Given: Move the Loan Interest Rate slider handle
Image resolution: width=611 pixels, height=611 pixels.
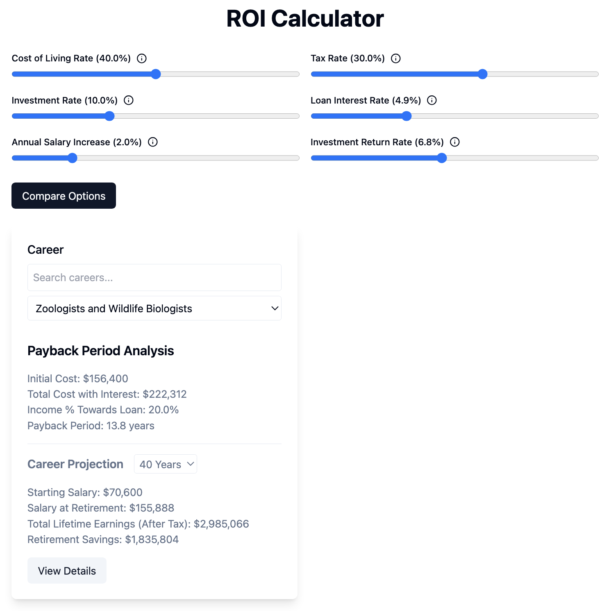Looking at the screenshot, I should click(x=406, y=116).
